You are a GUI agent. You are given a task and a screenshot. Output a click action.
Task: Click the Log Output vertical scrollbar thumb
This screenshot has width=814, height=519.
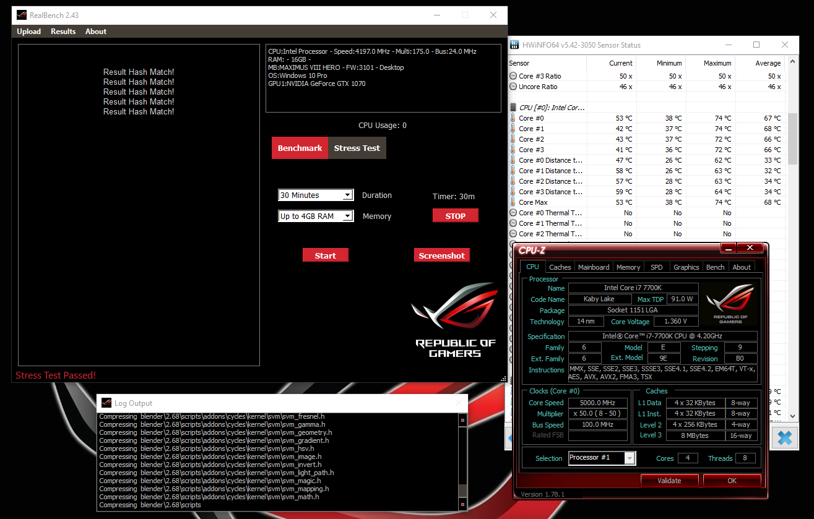click(x=462, y=490)
